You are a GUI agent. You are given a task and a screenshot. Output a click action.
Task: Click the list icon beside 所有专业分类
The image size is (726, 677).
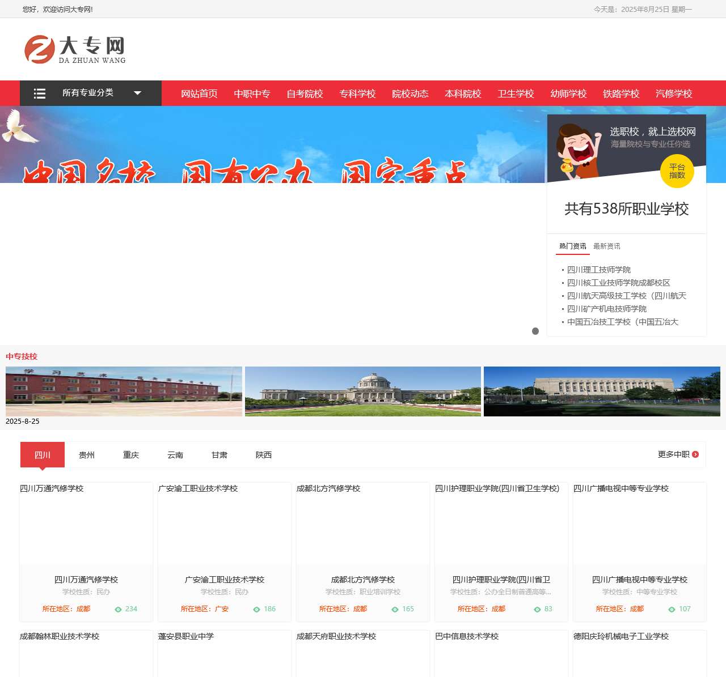pyautogui.click(x=39, y=93)
